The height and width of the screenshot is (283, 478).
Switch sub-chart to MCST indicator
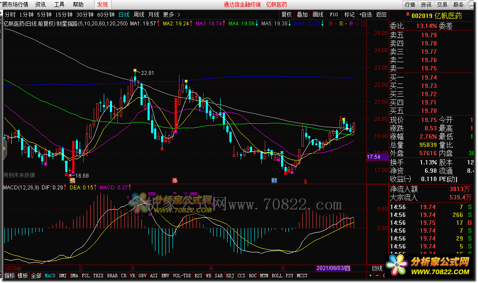[302, 276]
